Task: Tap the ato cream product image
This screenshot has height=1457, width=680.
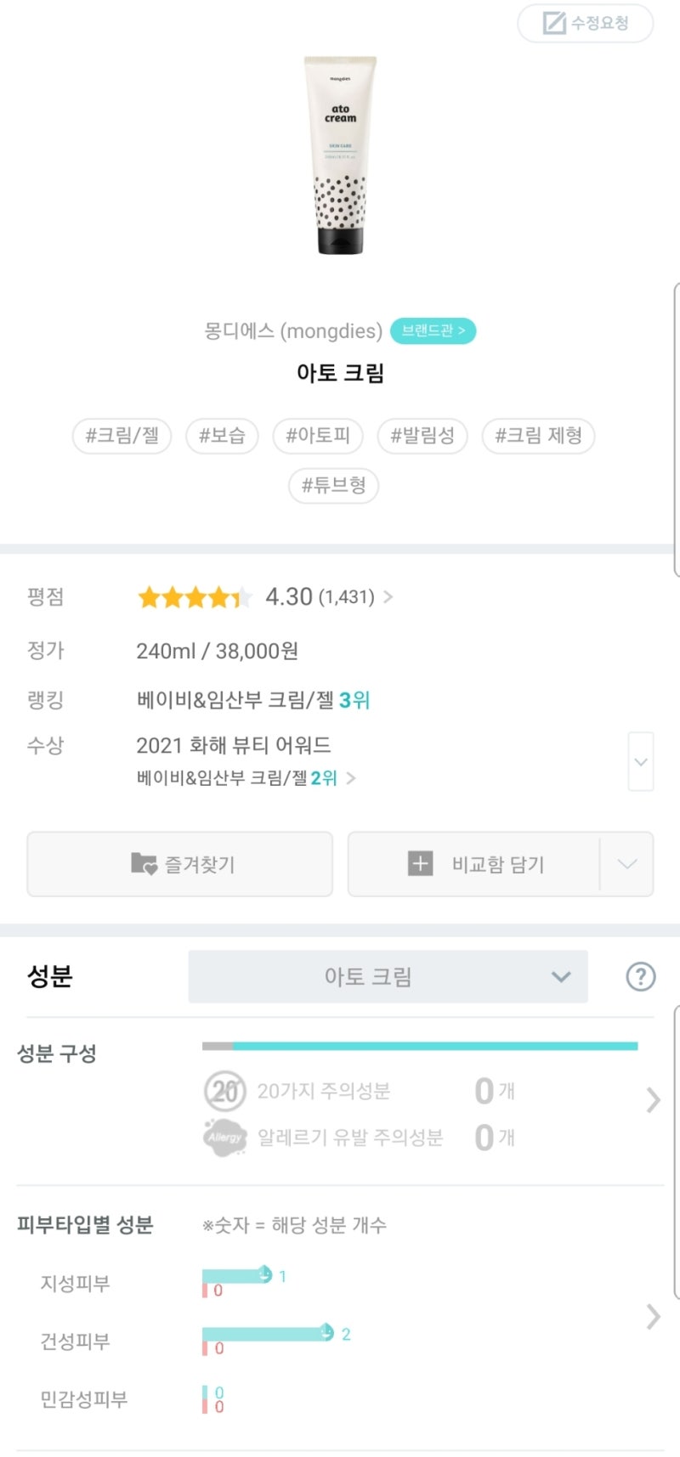Action: pyautogui.click(x=340, y=155)
